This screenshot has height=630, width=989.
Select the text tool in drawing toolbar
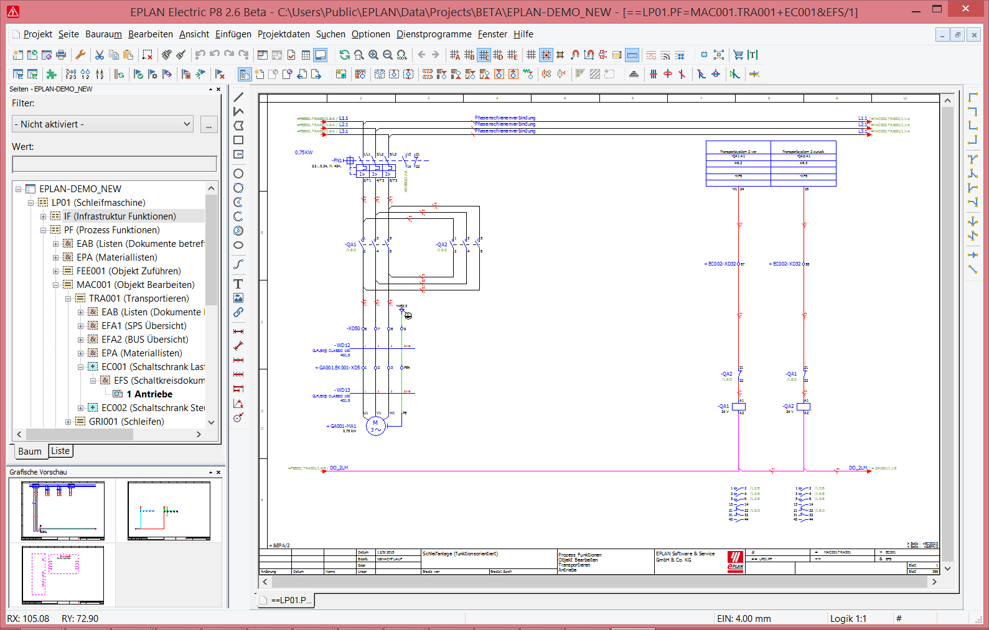point(238,284)
